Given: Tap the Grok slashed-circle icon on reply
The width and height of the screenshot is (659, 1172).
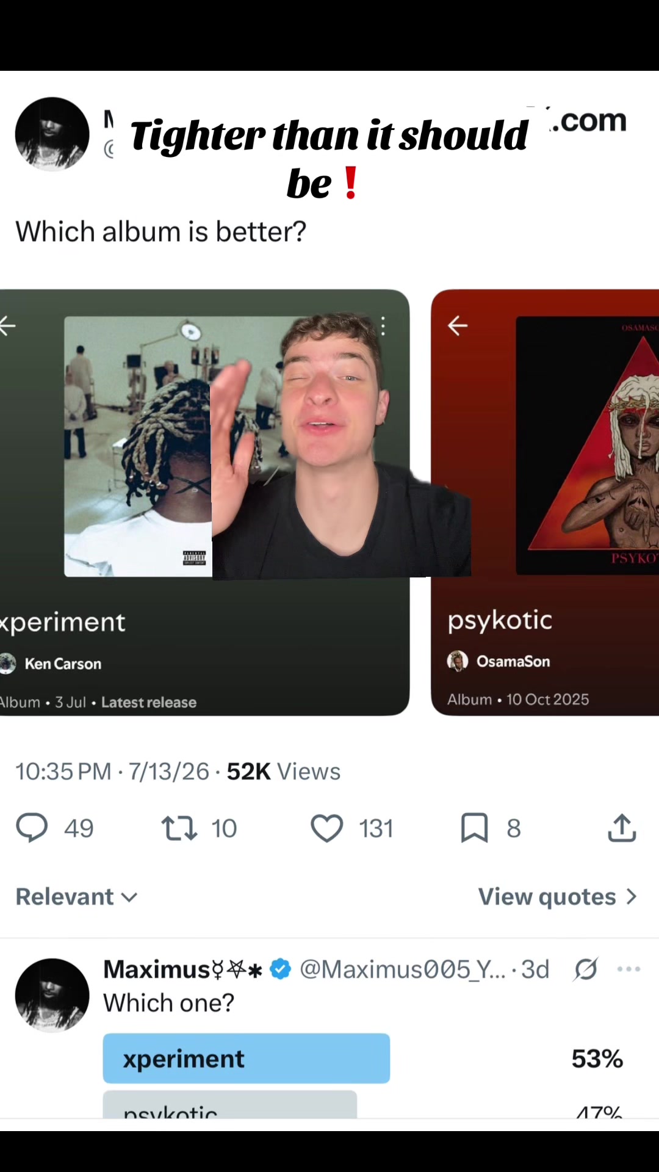Looking at the screenshot, I should [x=586, y=969].
